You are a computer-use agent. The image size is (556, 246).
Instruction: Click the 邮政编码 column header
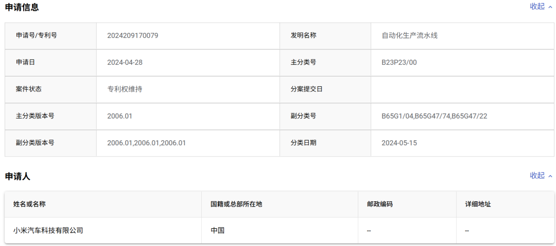point(379,204)
